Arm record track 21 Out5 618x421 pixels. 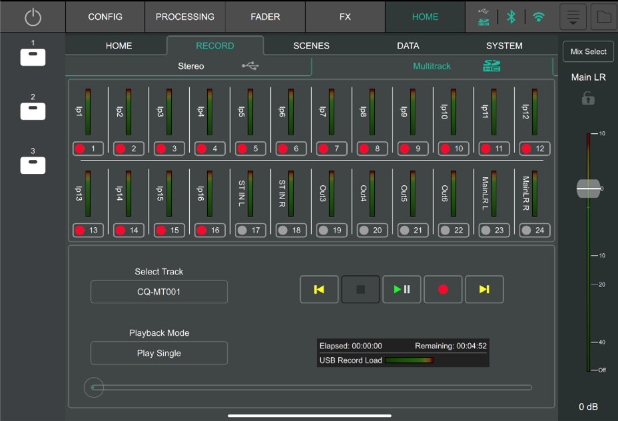coord(413,230)
